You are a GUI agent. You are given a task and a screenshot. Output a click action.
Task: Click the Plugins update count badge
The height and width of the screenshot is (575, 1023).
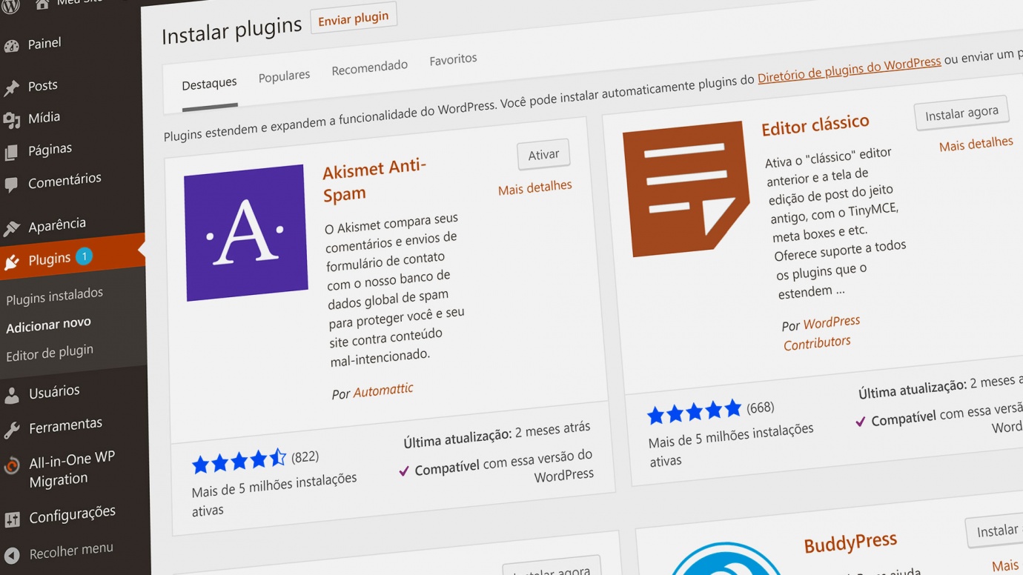[x=84, y=256]
